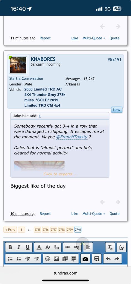Toggle underline text formatting
This screenshot has height=284, width=131.
click(27, 247)
